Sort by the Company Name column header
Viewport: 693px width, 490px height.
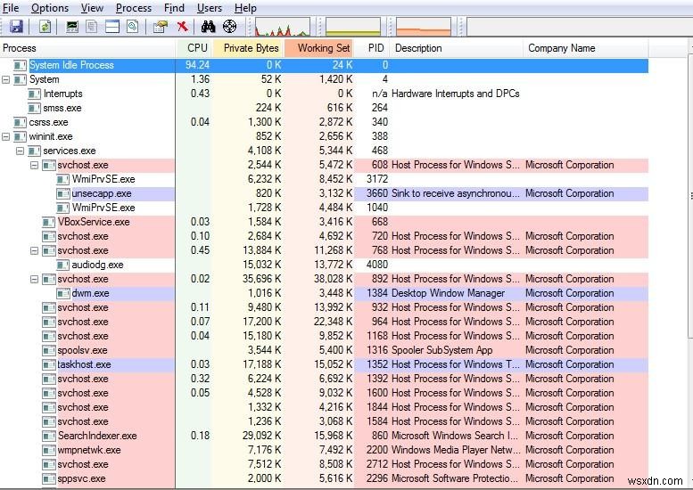click(x=586, y=48)
